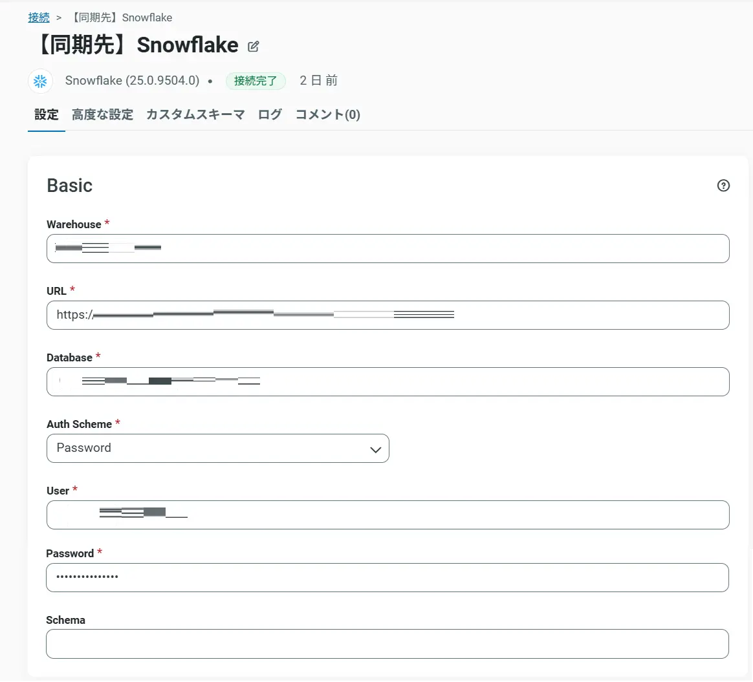Click the Snowflake logo icon

pos(40,81)
